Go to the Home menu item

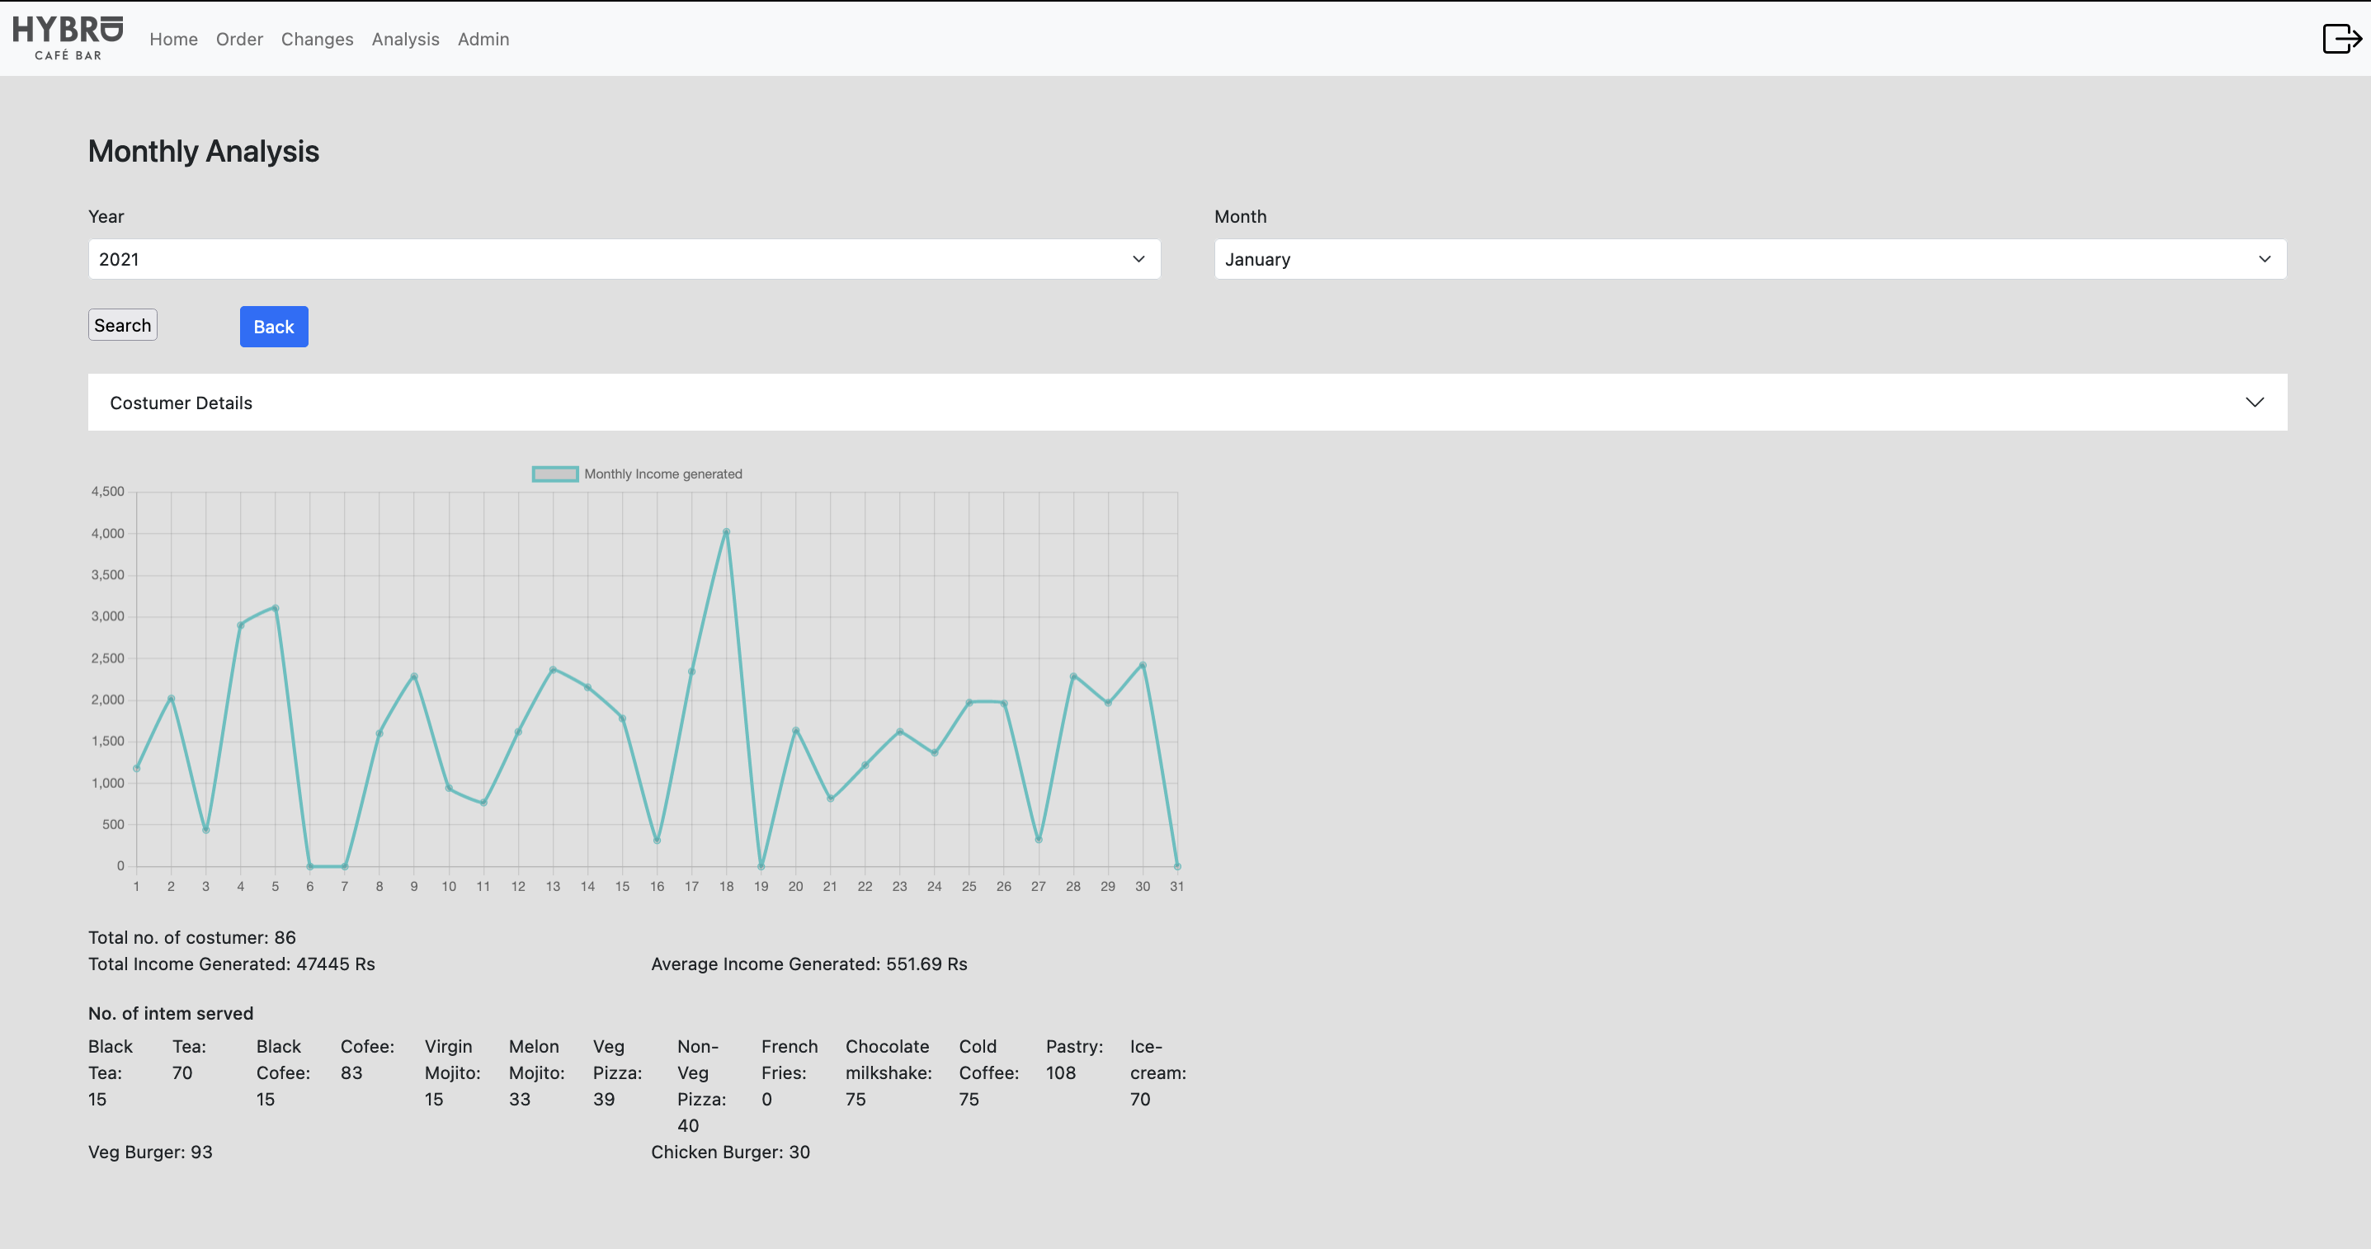click(173, 39)
